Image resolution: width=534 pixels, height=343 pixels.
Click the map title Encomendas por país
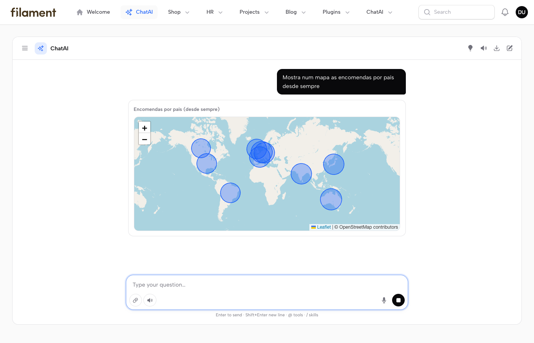[177, 109]
